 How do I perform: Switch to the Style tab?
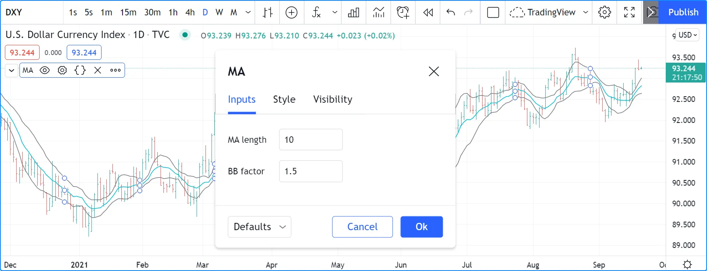[x=284, y=100]
